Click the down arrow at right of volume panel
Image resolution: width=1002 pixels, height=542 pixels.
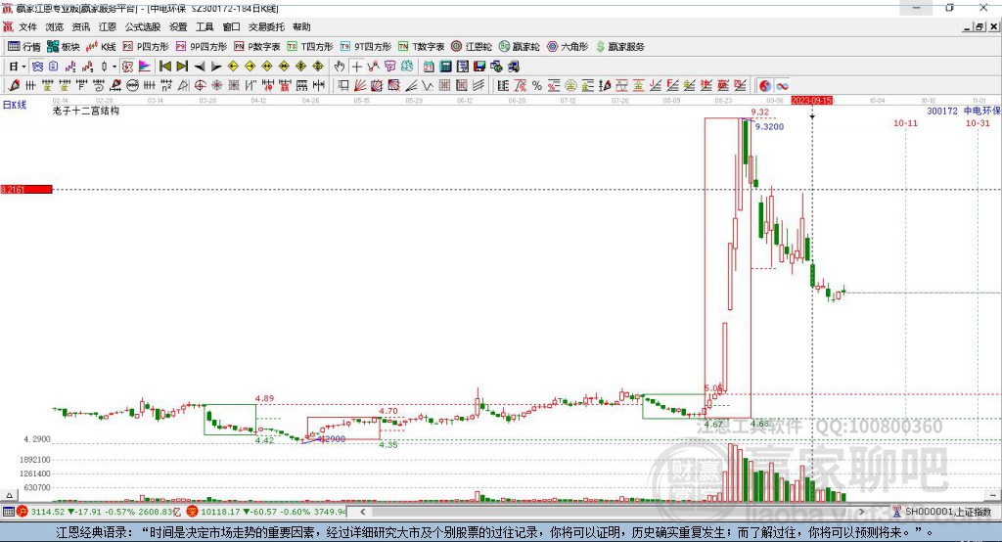click(x=992, y=495)
